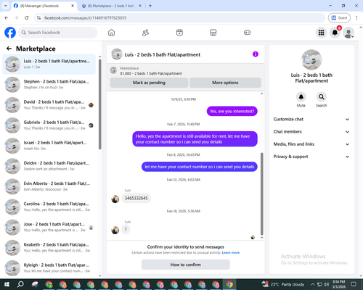This screenshot has height=290, width=363.
Task: Click the browser address bar URL
Action: click(85, 18)
